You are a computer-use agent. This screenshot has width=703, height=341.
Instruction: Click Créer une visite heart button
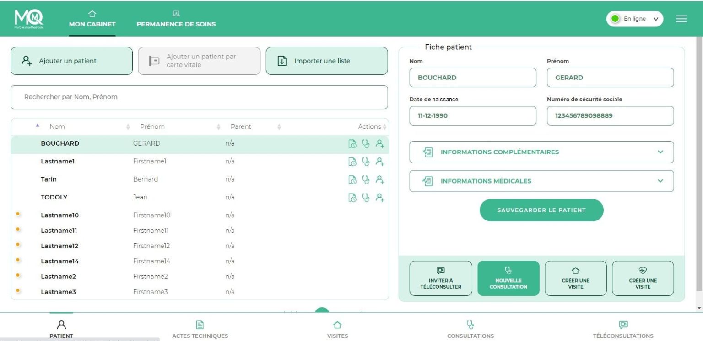pos(643,278)
